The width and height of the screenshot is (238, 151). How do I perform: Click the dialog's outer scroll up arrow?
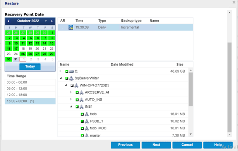pyautogui.click(x=230, y=13)
